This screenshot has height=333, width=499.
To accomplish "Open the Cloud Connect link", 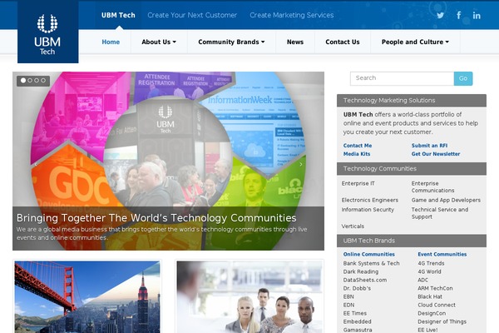I will [437, 305].
